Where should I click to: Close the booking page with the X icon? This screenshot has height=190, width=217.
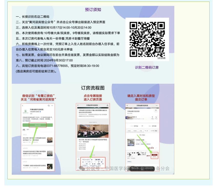point(127,105)
